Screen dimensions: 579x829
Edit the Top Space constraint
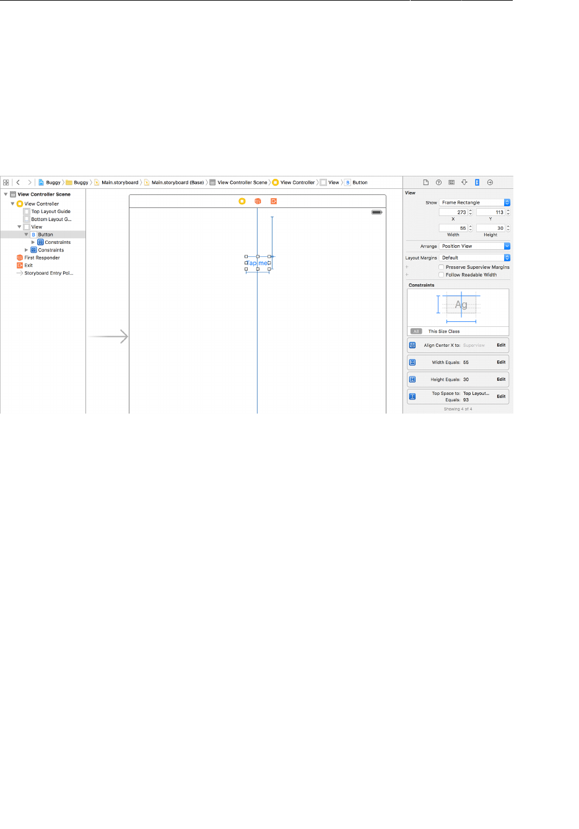pyautogui.click(x=501, y=396)
